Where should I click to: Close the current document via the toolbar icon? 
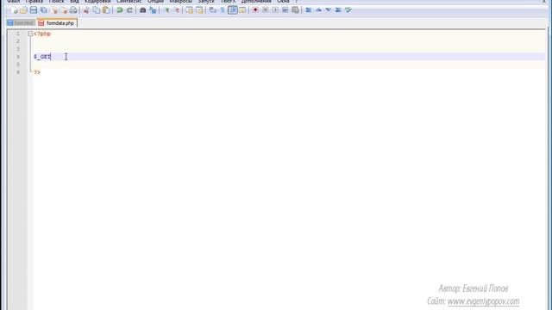click(53, 10)
